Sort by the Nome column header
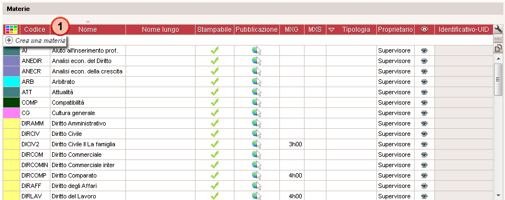The height and width of the screenshot is (200, 505). tap(88, 30)
